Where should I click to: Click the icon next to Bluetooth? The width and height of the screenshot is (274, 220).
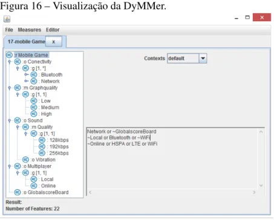34,74
